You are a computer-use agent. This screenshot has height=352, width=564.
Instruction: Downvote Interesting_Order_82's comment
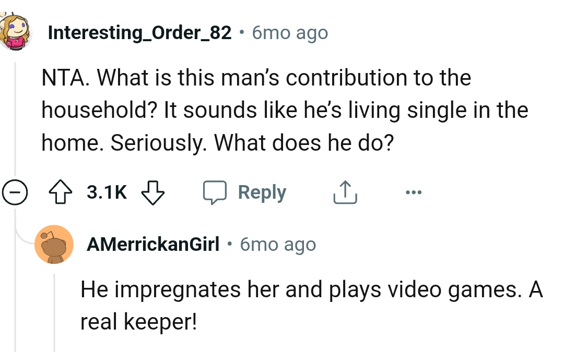(x=152, y=193)
